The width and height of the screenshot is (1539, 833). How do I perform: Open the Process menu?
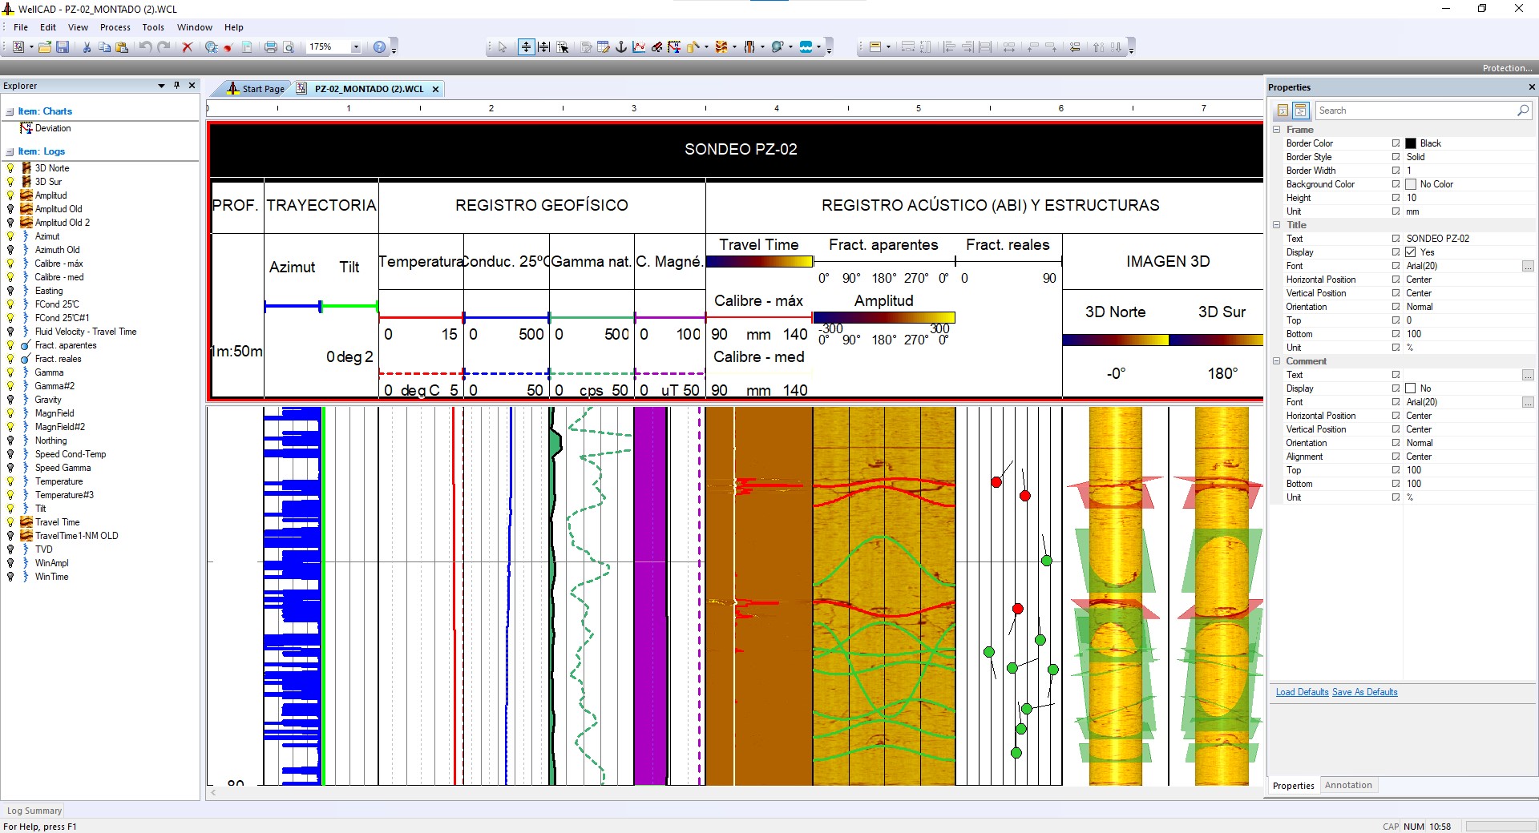[115, 27]
